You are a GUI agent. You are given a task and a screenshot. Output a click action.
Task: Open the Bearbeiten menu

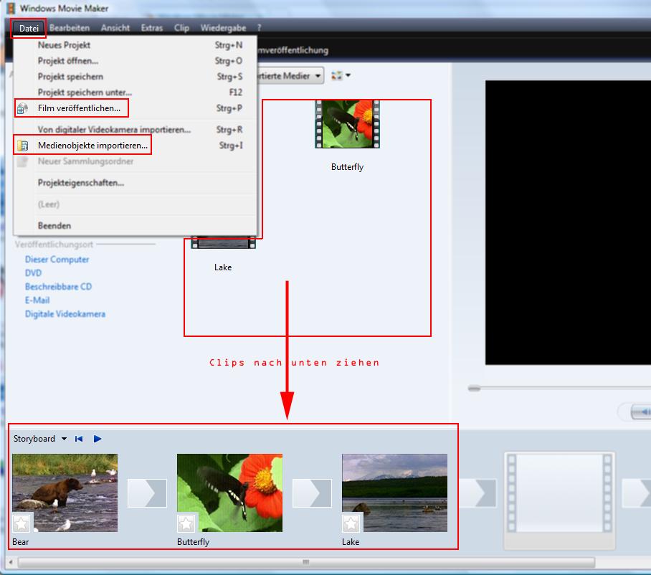pos(70,28)
